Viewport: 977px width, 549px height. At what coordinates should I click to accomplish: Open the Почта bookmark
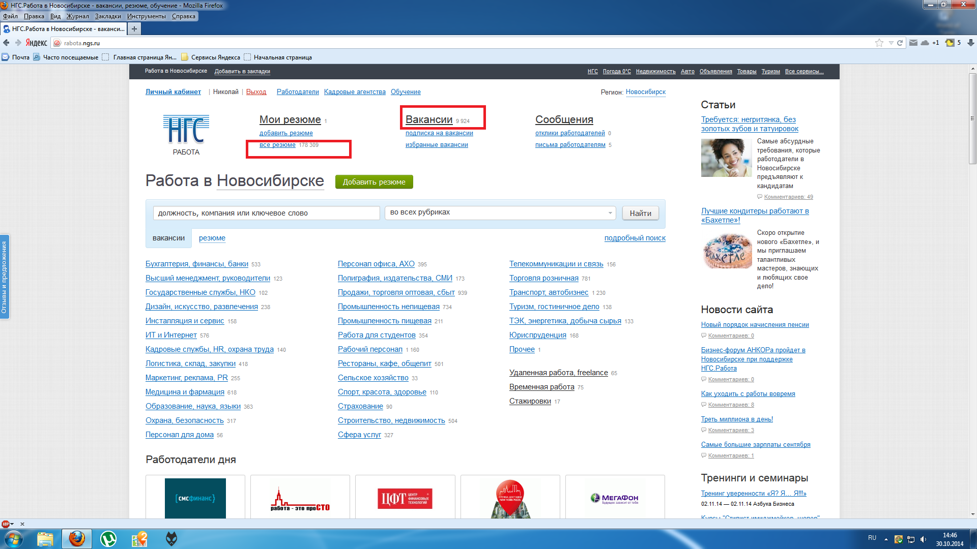16,57
